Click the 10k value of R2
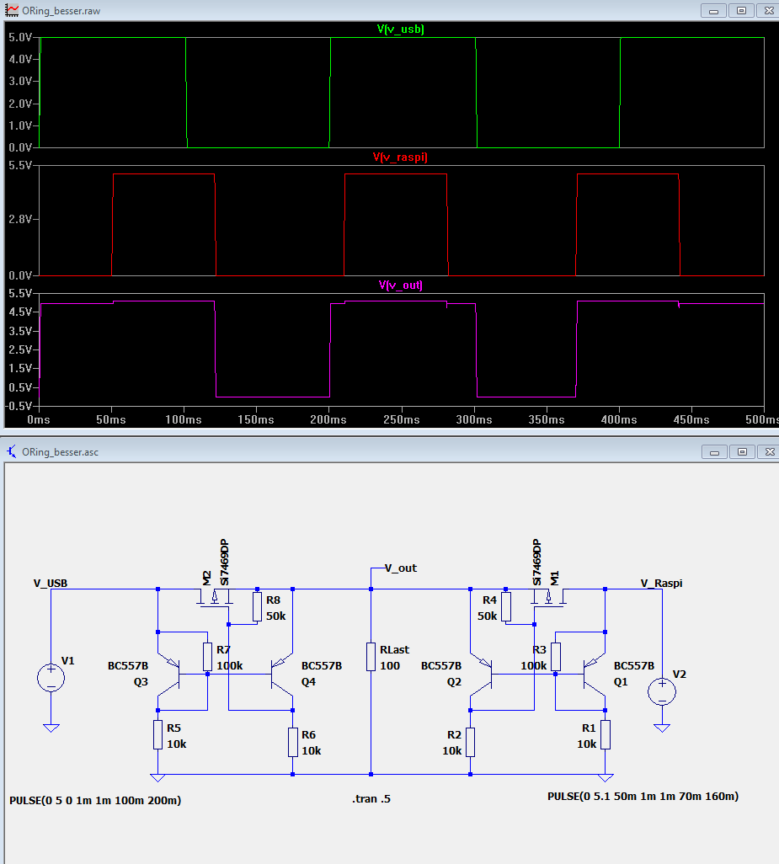The width and height of the screenshot is (779, 864). (x=451, y=750)
